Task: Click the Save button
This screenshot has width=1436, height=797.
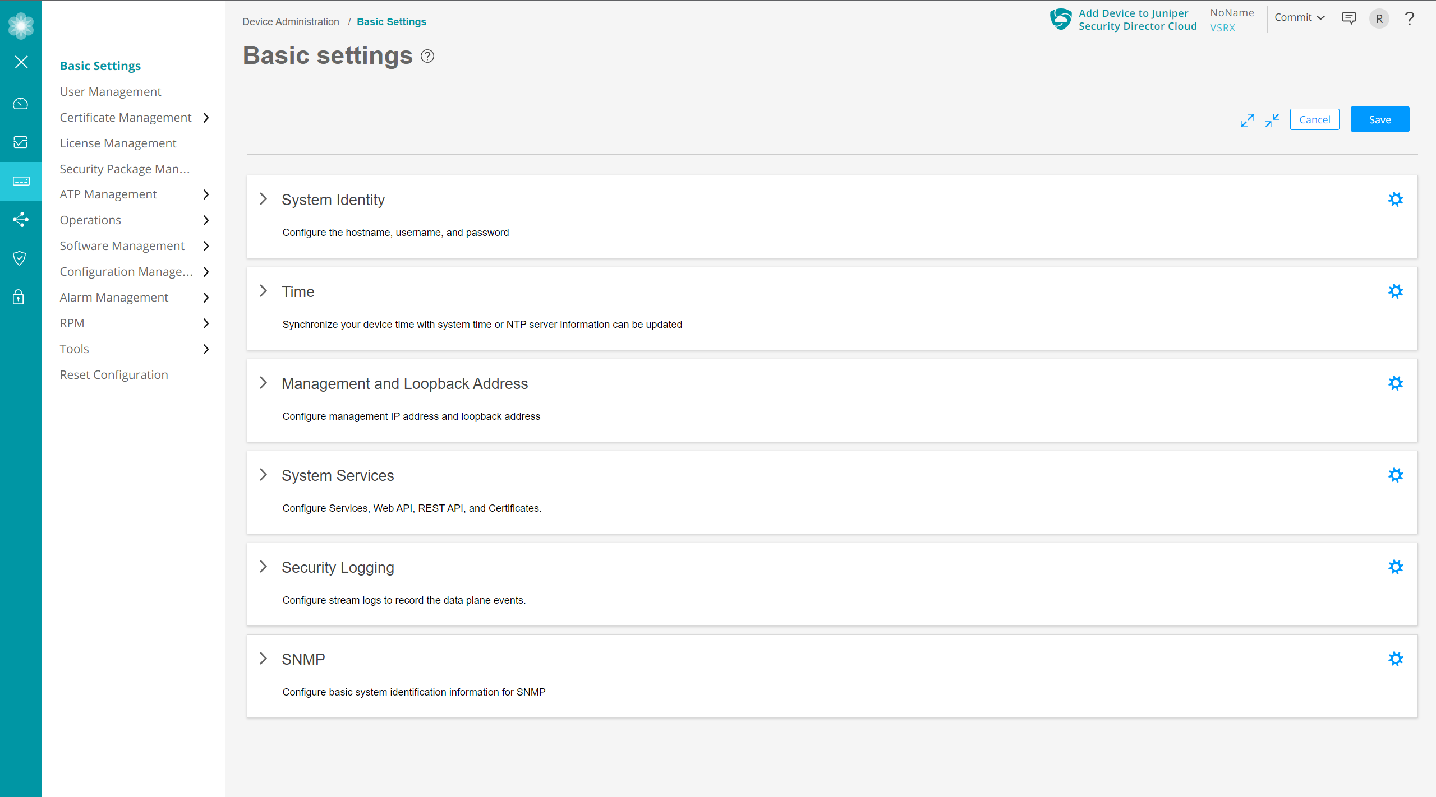Action: coord(1379,119)
